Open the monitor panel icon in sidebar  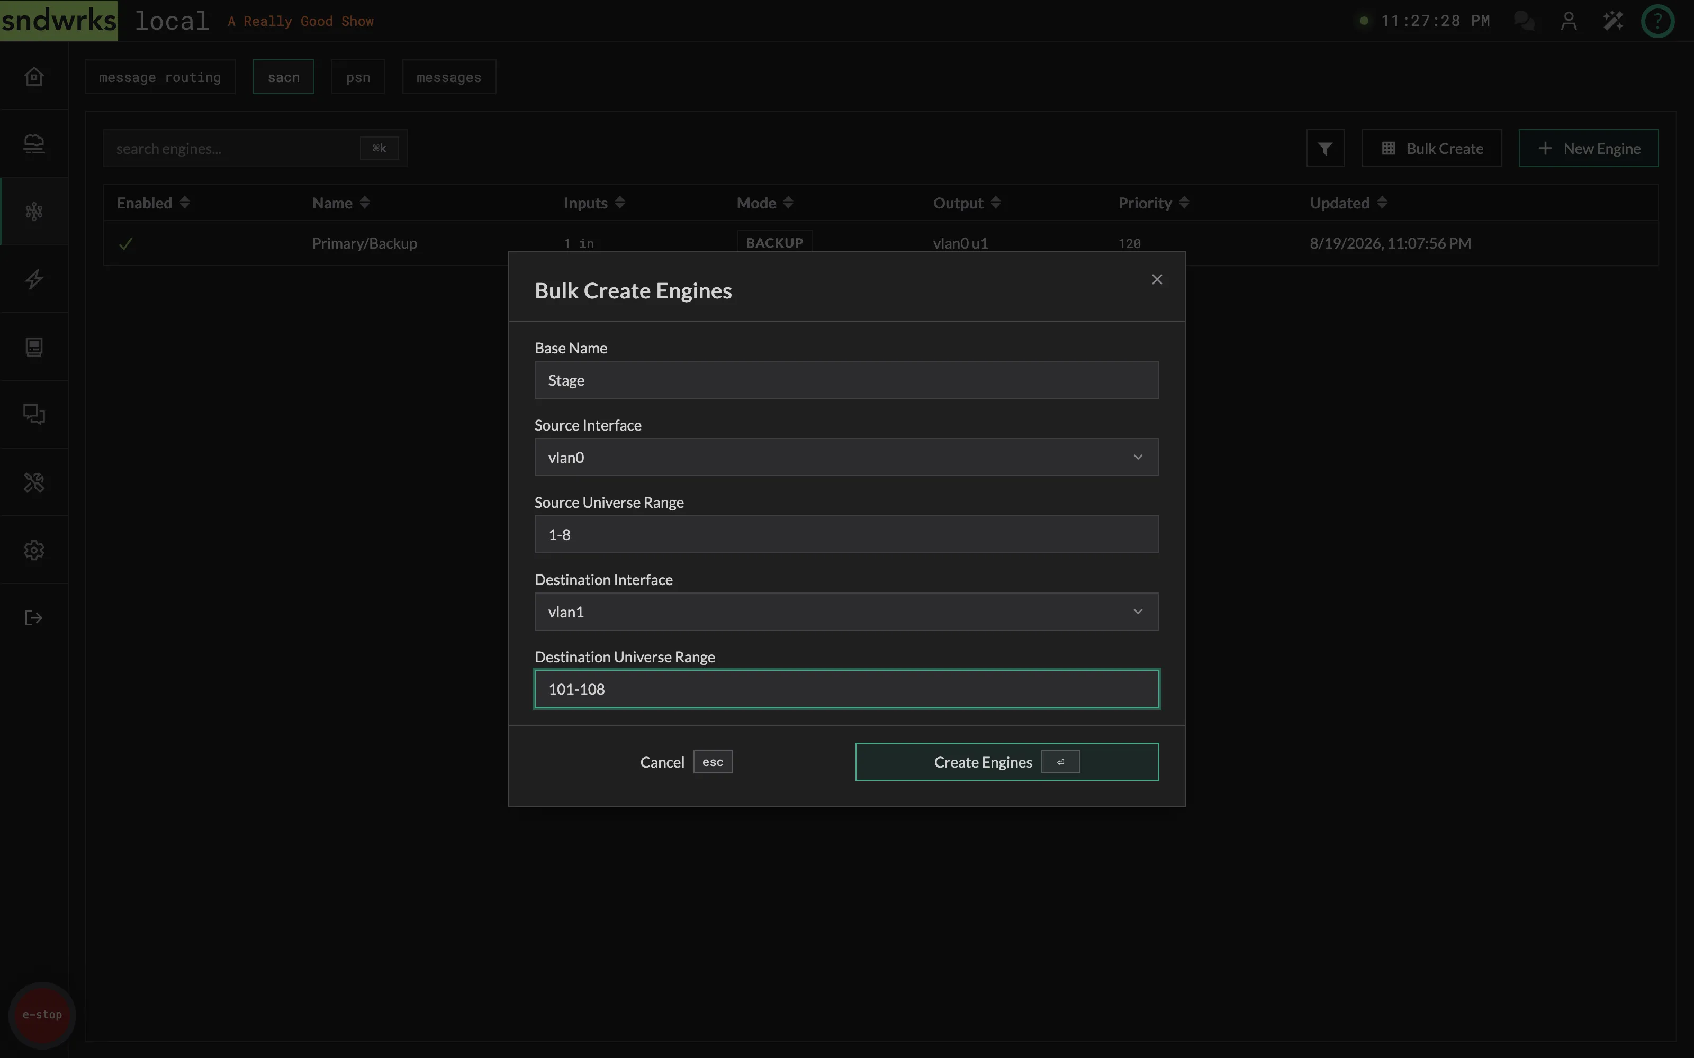tap(33, 346)
